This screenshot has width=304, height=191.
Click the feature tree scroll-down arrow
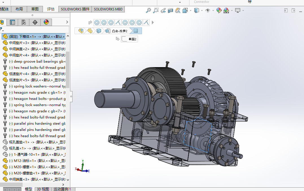pos(68,180)
